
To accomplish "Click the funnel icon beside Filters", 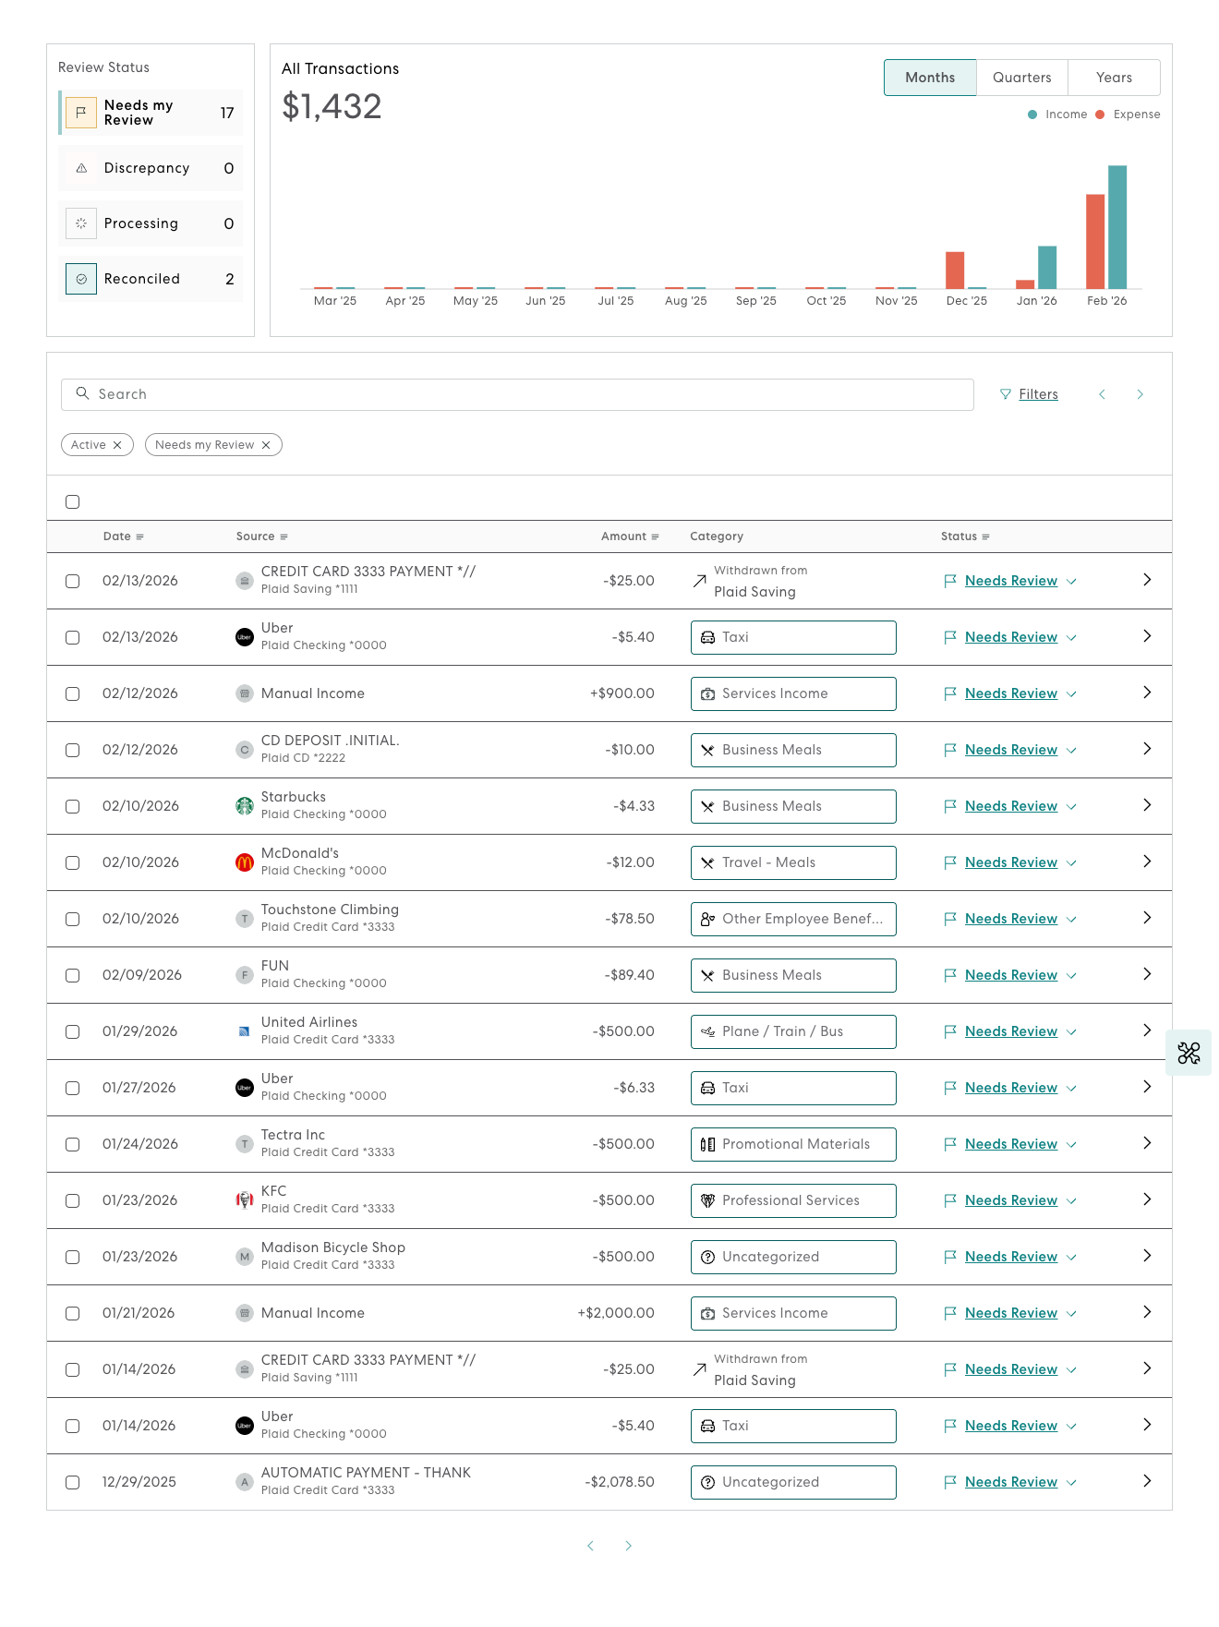I will 1006,394.
